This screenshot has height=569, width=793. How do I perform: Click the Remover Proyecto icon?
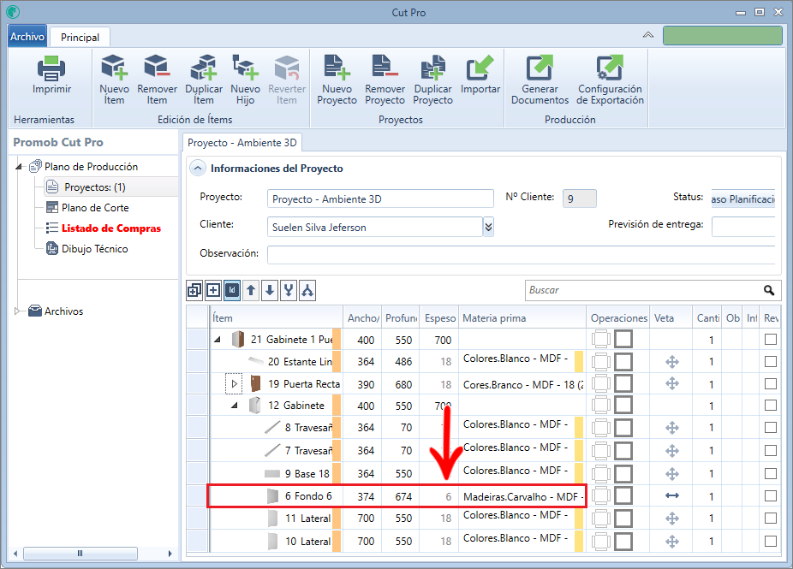pyautogui.click(x=385, y=68)
